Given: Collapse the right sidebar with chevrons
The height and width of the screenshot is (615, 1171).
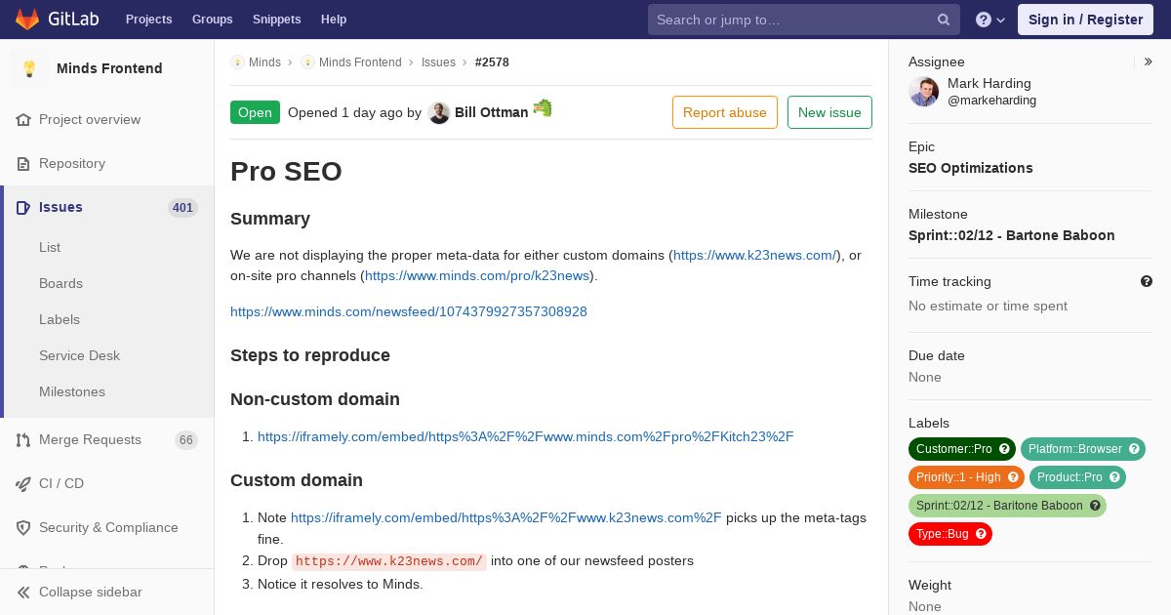Looking at the screenshot, I should pyautogui.click(x=1149, y=62).
